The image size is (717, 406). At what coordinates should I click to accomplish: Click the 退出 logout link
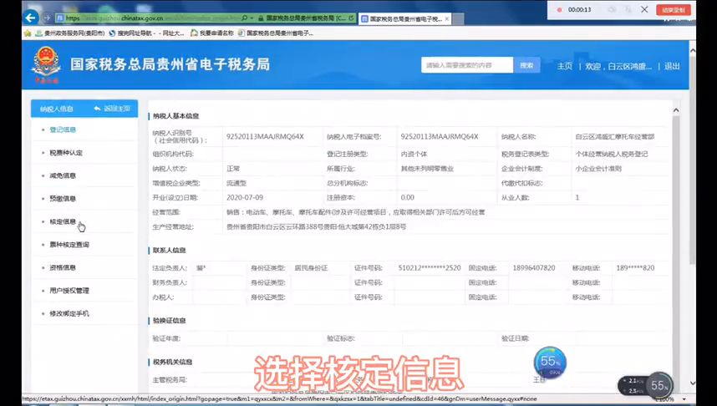[672, 66]
